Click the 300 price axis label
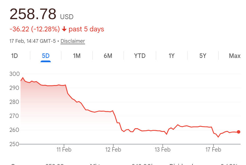 14,74
